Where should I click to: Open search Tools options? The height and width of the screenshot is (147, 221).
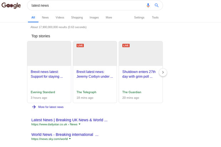155,17
